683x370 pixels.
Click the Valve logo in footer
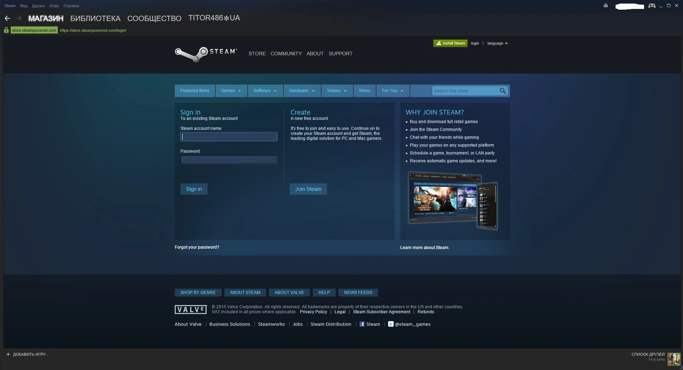pos(191,309)
